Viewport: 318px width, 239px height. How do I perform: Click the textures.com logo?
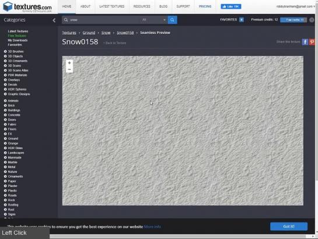[x=27, y=6]
